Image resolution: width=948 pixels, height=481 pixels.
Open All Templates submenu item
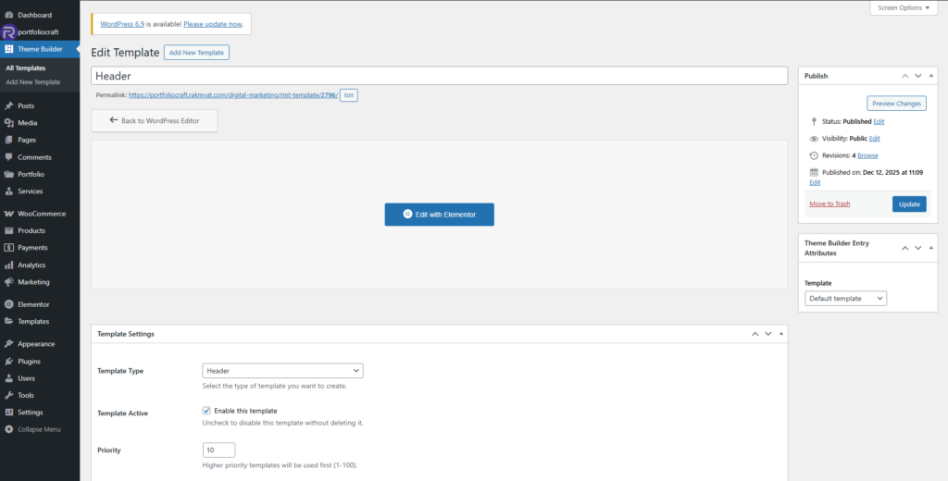tap(26, 68)
